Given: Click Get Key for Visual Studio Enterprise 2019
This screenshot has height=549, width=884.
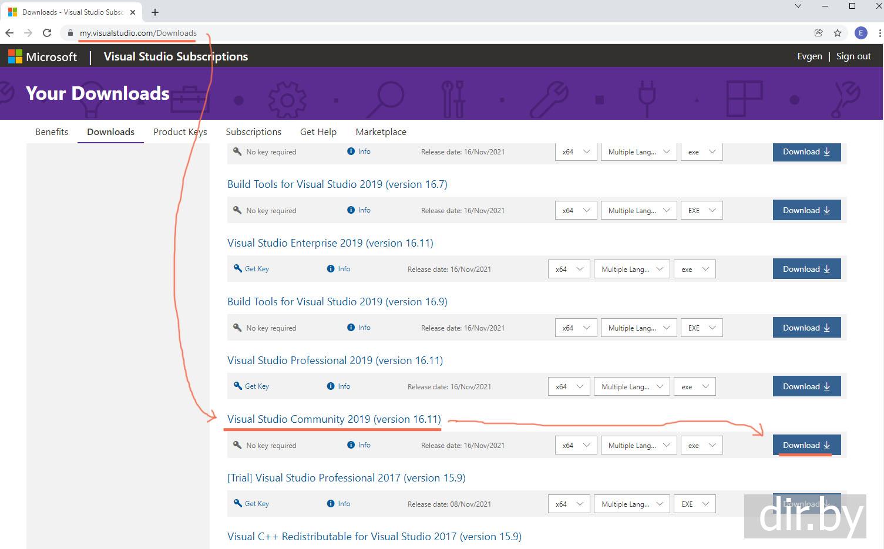Looking at the screenshot, I should pos(251,269).
